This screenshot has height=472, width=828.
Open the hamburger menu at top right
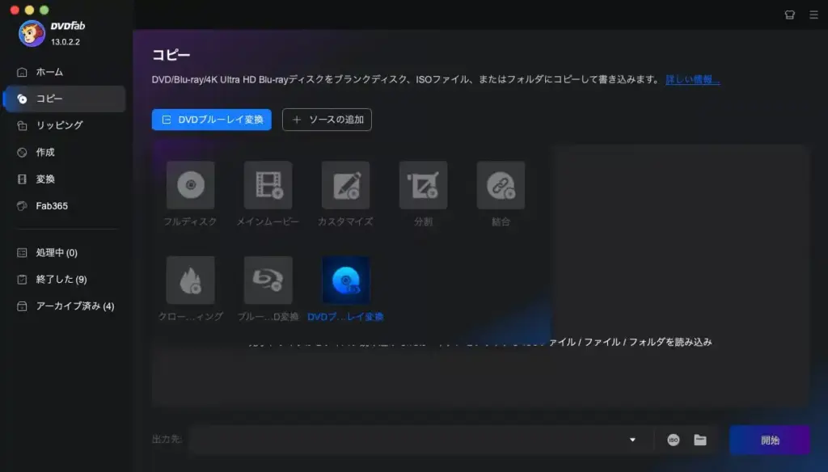point(813,15)
